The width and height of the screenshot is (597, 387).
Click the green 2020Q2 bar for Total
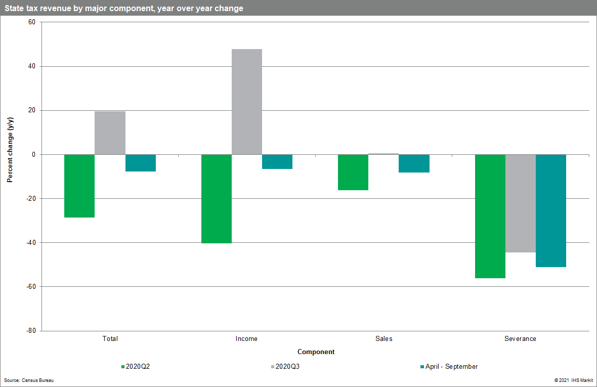click(79, 186)
